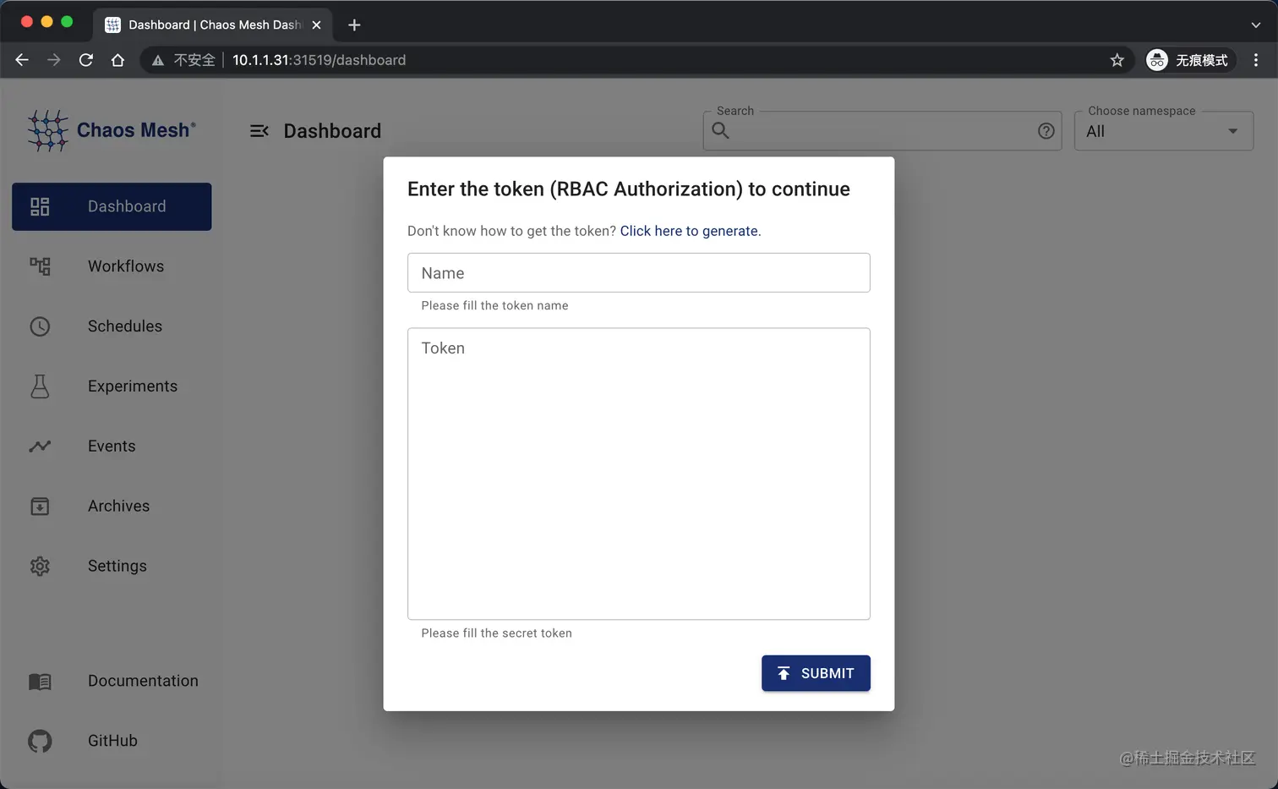Click the browser address bar URL
Image resolution: width=1278 pixels, height=789 pixels.
(x=319, y=60)
